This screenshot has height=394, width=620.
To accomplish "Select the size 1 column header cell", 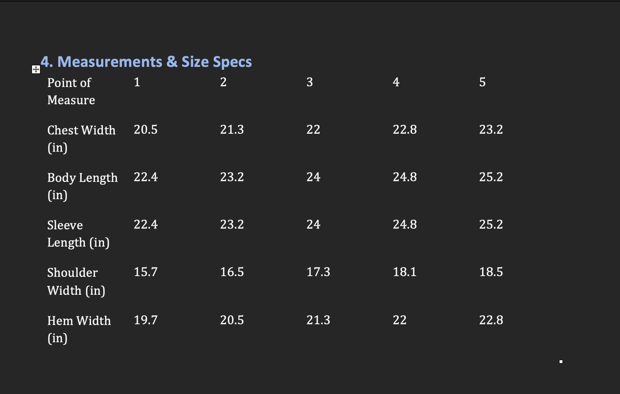I will 137,82.
